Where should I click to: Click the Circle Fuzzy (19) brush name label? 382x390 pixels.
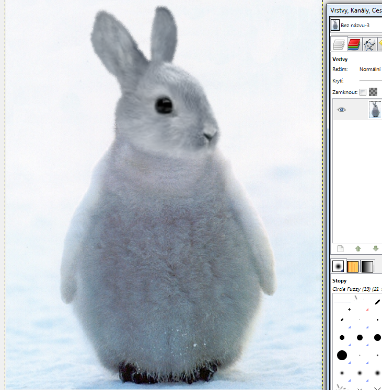tap(357, 289)
